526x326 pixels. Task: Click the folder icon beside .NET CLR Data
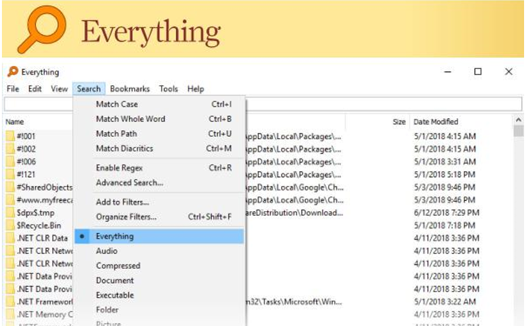(10, 238)
